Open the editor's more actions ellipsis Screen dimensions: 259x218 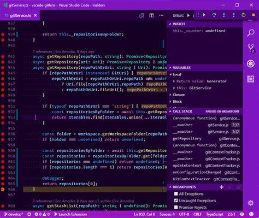tap(161, 15)
